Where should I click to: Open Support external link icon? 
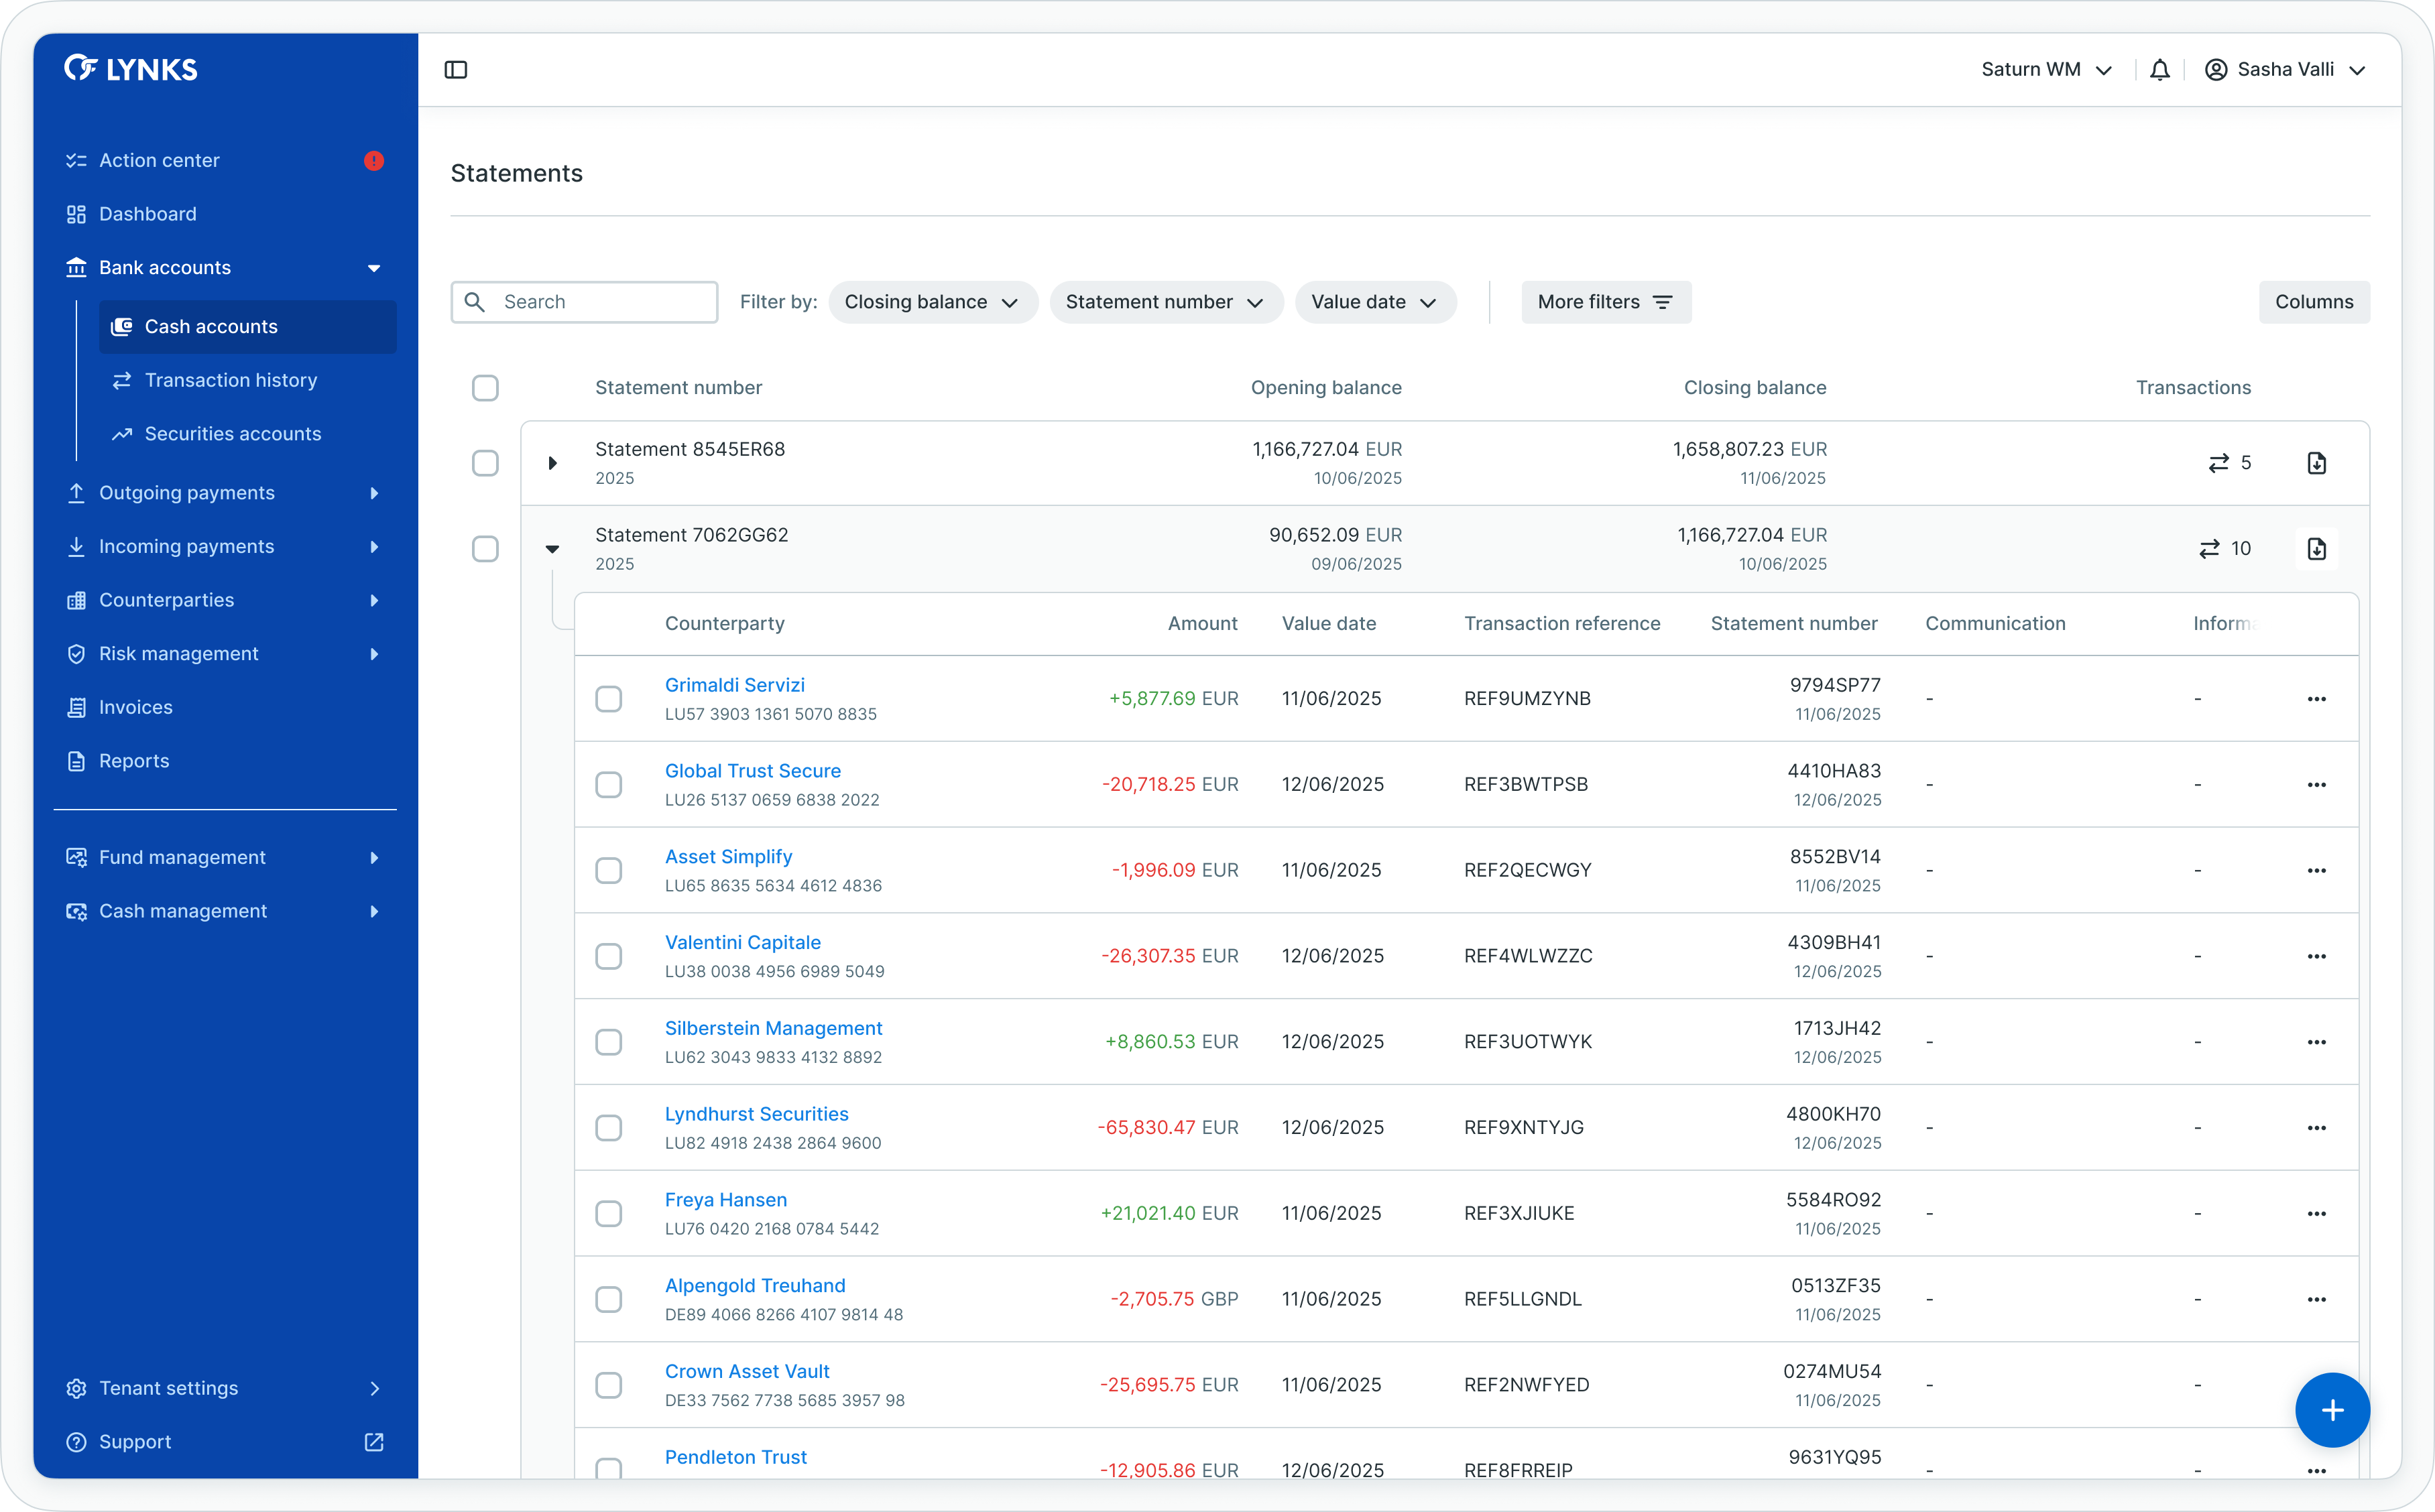tap(374, 1442)
